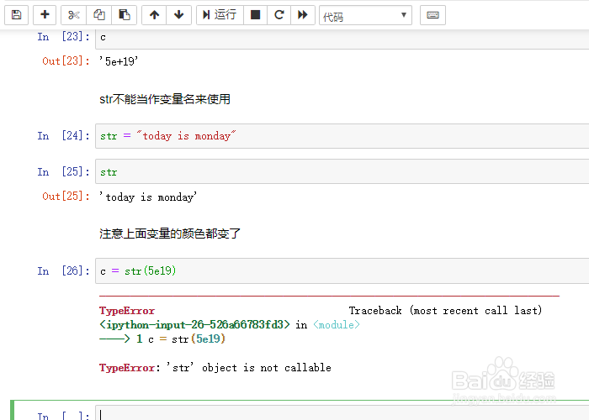Select the Out[23] output text '5e+19'
The height and width of the screenshot is (420, 589).
click(119, 61)
